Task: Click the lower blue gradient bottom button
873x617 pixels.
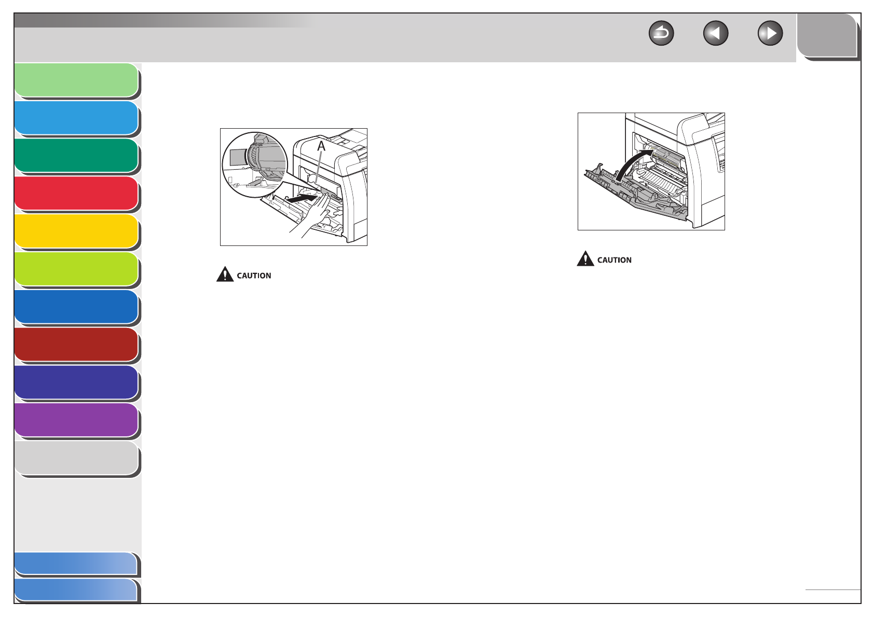Action: pyautogui.click(x=77, y=591)
